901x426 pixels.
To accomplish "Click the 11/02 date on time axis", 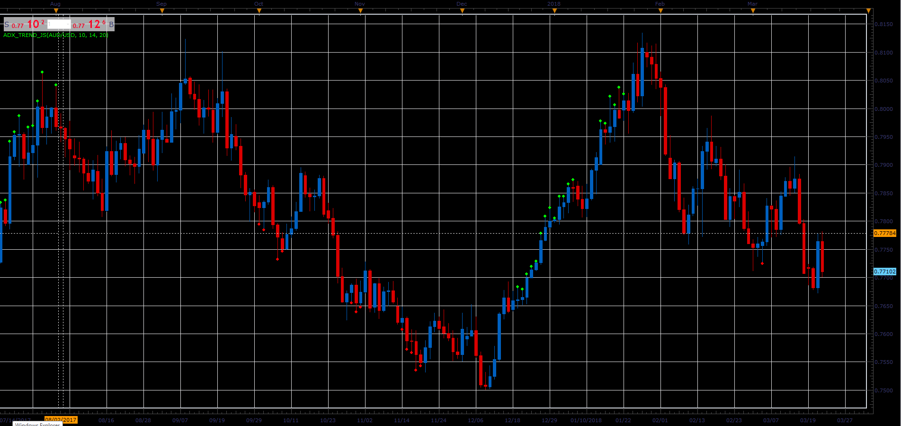I will [365, 420].
